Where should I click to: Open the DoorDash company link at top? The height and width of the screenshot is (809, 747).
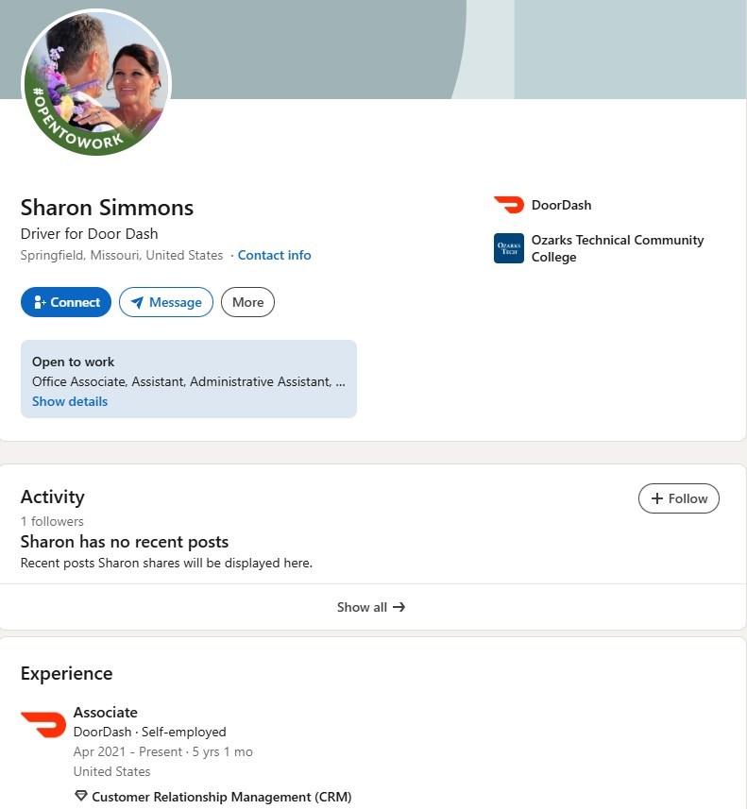[x=561, y=205]
